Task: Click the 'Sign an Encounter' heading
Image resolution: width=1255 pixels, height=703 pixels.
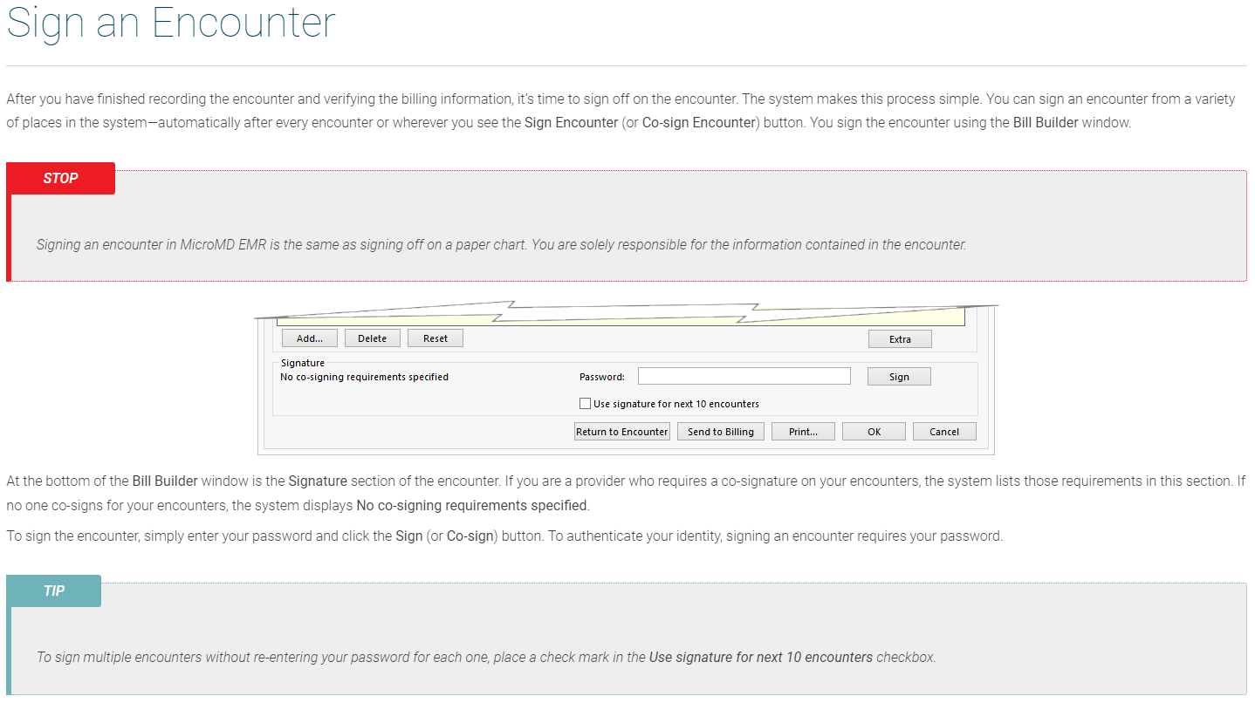Action: (171, 23)
